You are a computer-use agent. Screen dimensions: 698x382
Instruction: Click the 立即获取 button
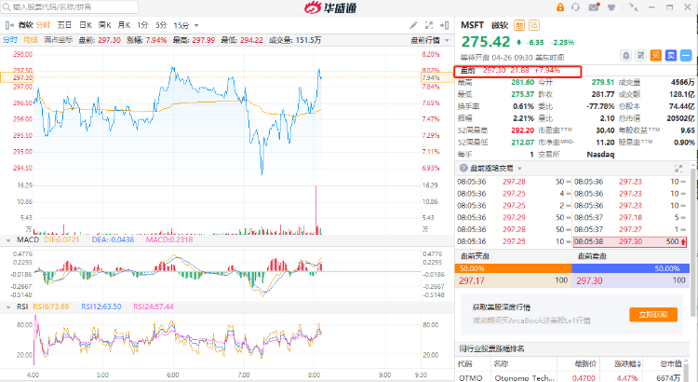coord(653,315)
